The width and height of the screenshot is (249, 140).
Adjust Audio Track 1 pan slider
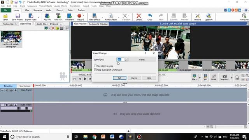pyautogui.click(x=26, y=108)
